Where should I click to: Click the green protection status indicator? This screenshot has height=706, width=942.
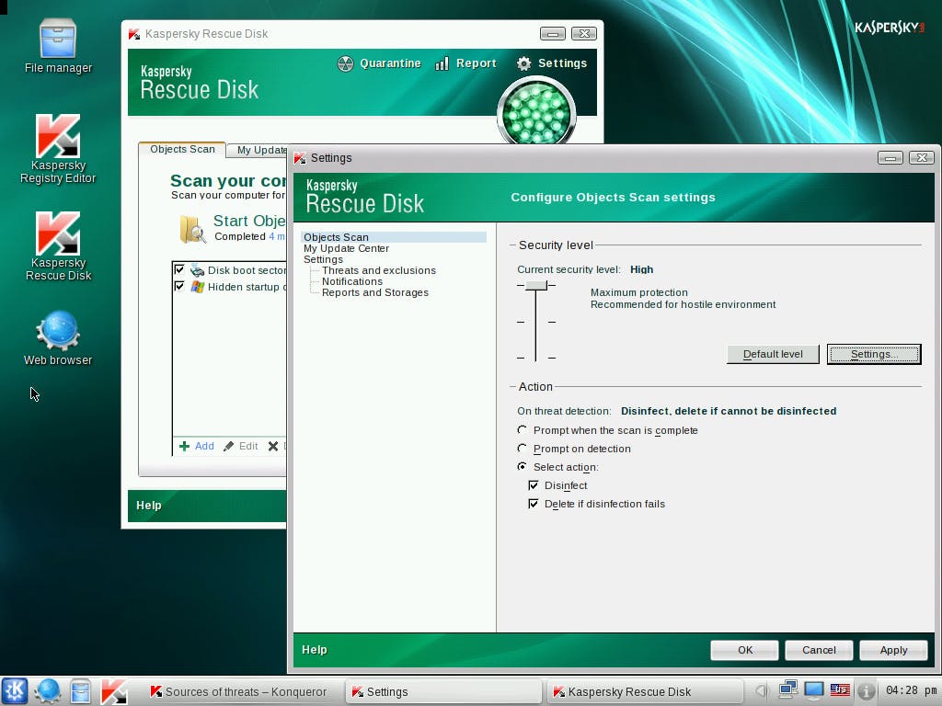(x=536, y=112)
